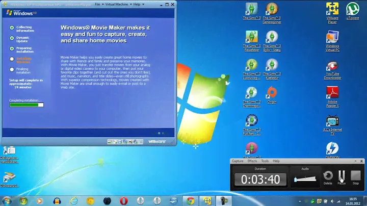Pause the screen recording
Viewport: 367px width, 206px height.
pyautogui.click(x=342, y=176)
